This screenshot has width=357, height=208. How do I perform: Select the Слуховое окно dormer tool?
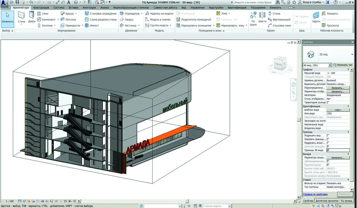pos(279,25)
